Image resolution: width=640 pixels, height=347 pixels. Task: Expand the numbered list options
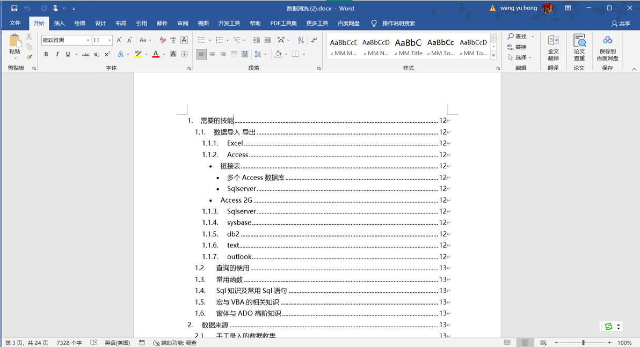[227, 40]
